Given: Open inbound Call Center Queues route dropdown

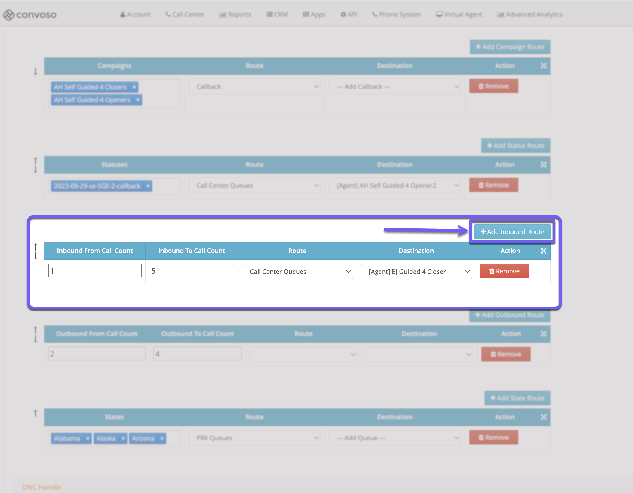Looking at the screenshot, I should click(297, 272).
